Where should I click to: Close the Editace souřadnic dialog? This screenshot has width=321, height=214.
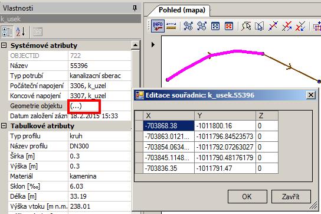pos(310,95)
